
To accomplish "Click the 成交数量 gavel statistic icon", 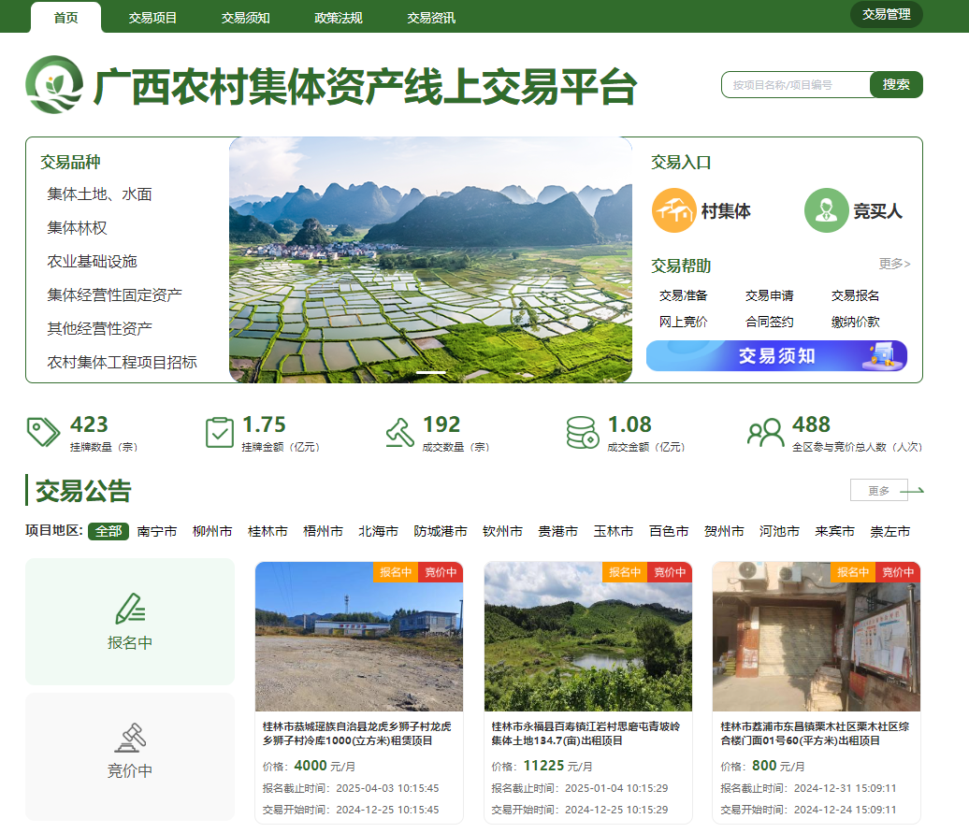I will coord(401,432).
